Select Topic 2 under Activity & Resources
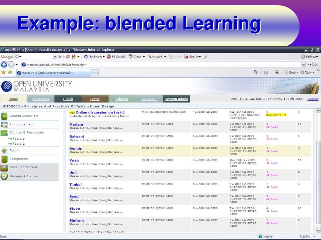The width and height of the screenshot is (321, 240). tap(18, 144)
